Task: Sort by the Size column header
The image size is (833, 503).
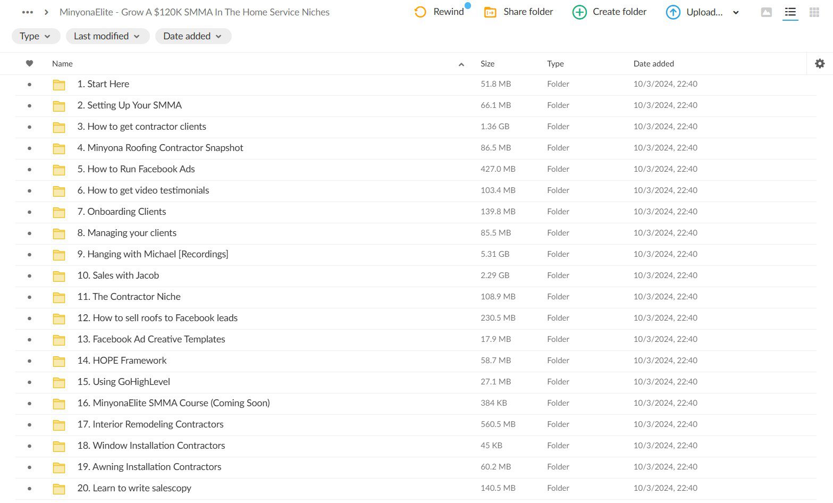Action: (487, 63)
